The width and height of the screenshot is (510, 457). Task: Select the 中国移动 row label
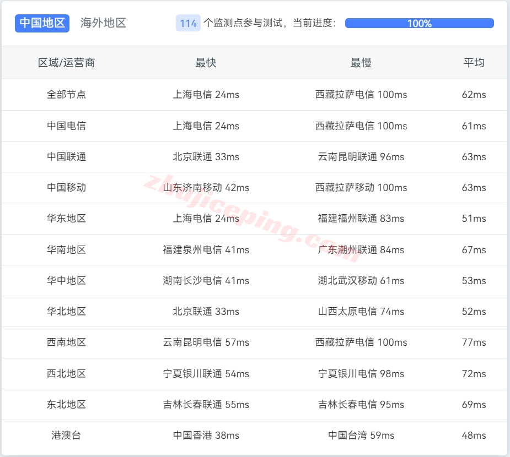[66, 187]
